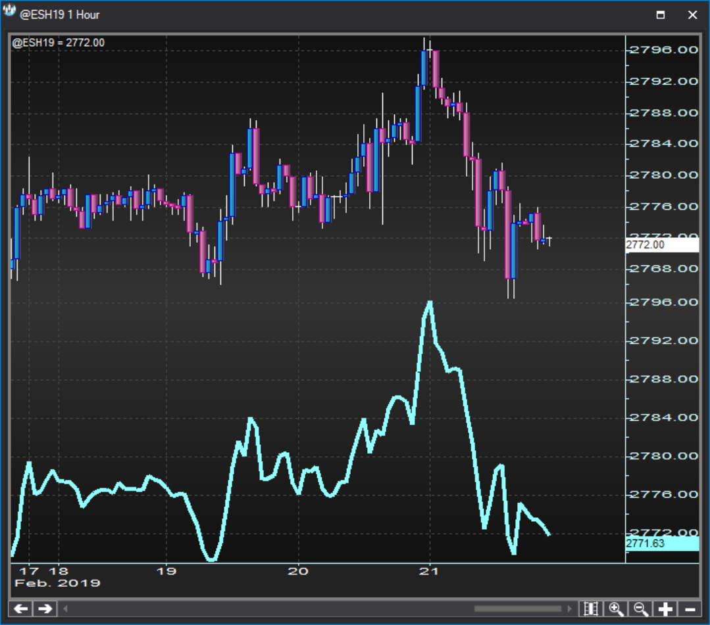
Task: Click the "19" date on the time axis
Action: coord(166,571)
